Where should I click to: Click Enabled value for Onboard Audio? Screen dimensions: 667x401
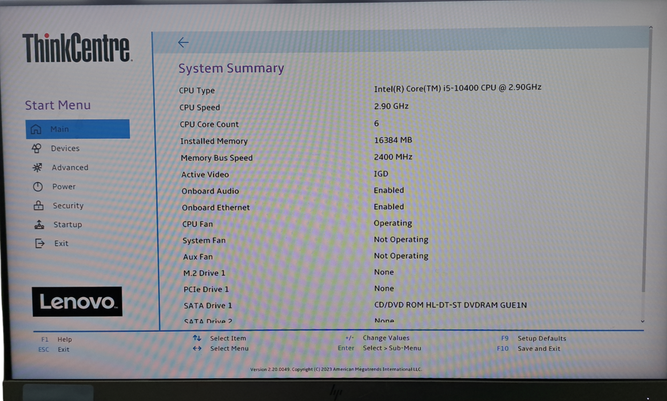point(389,190)
